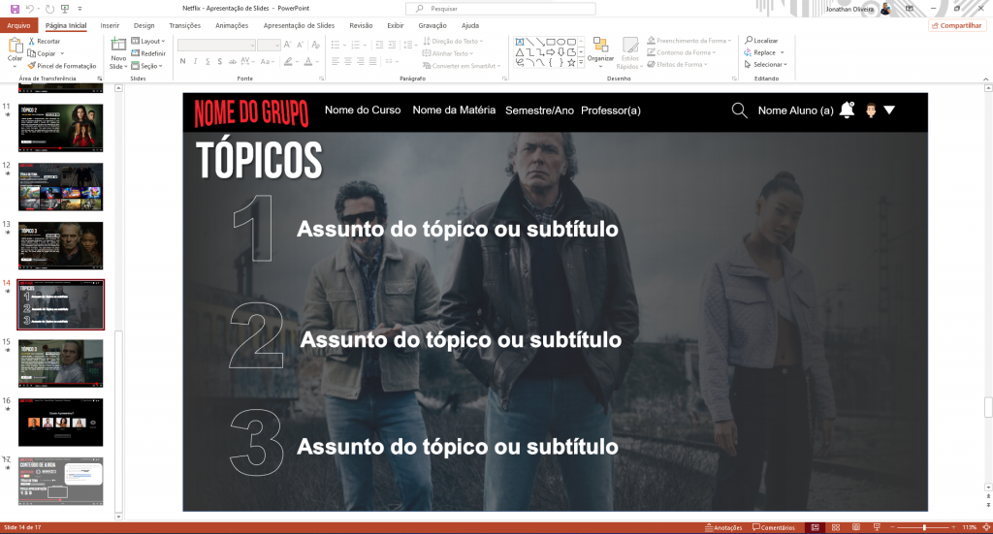Open the font name combo box
993x534 pixels.
click(x=216, y=45)
